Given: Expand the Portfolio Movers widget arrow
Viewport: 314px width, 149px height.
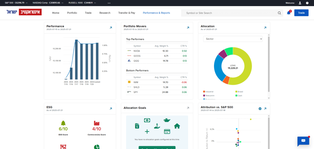Looking at the screenshot, I should [188, 28].
